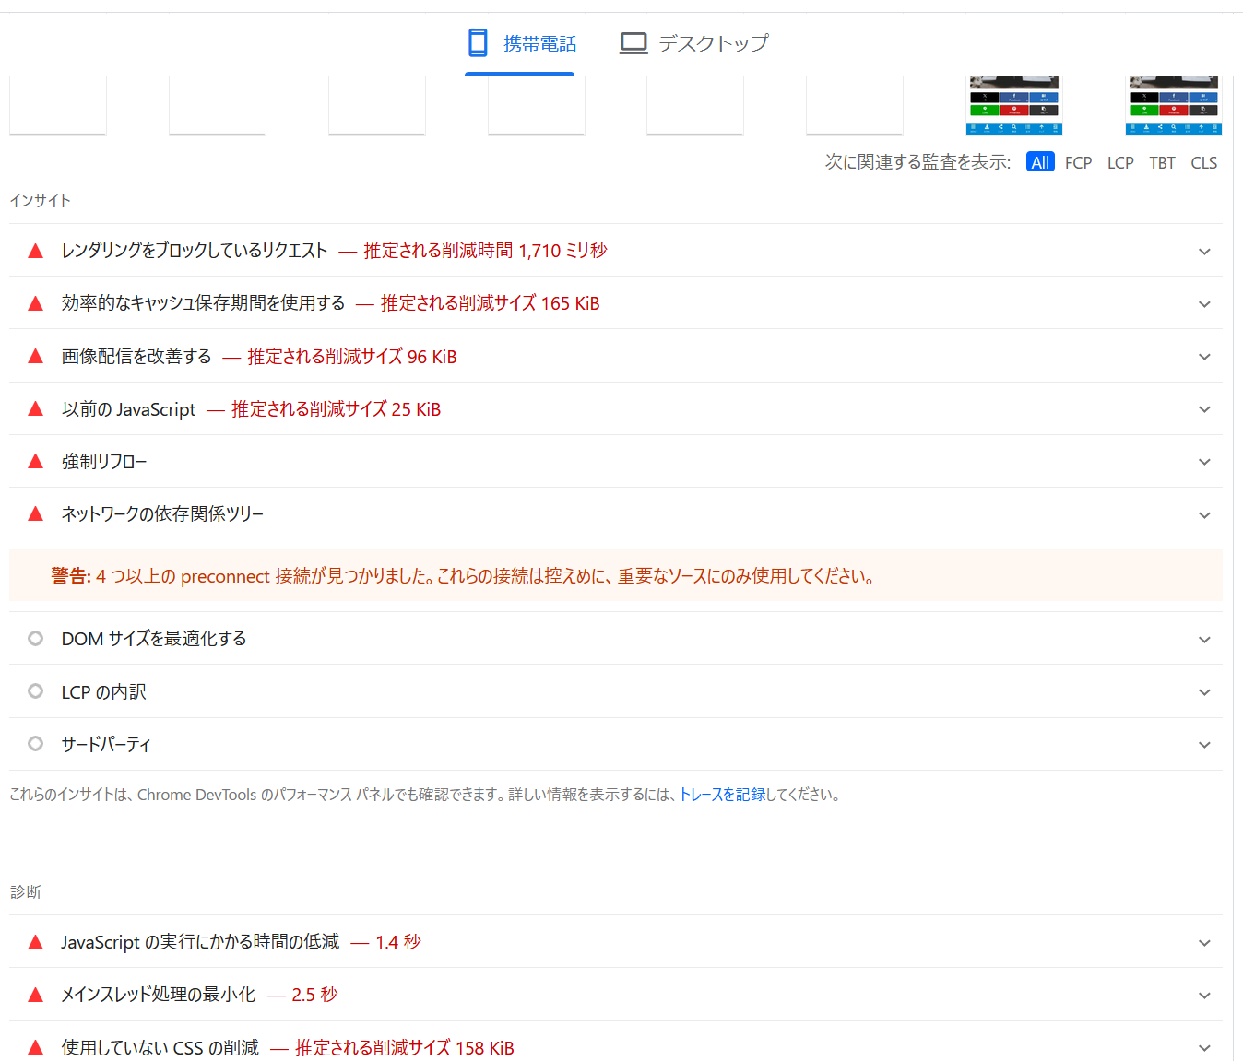Click the desktop laptop icon
The height and width of the screenshot is (1061, 1243).
point(633,43)
